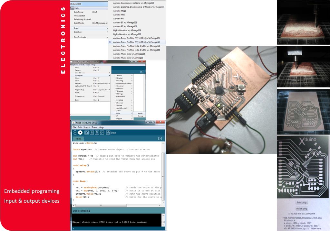Expand the Stepper examples submenu

pyautogui.click(x=122, y=118)
